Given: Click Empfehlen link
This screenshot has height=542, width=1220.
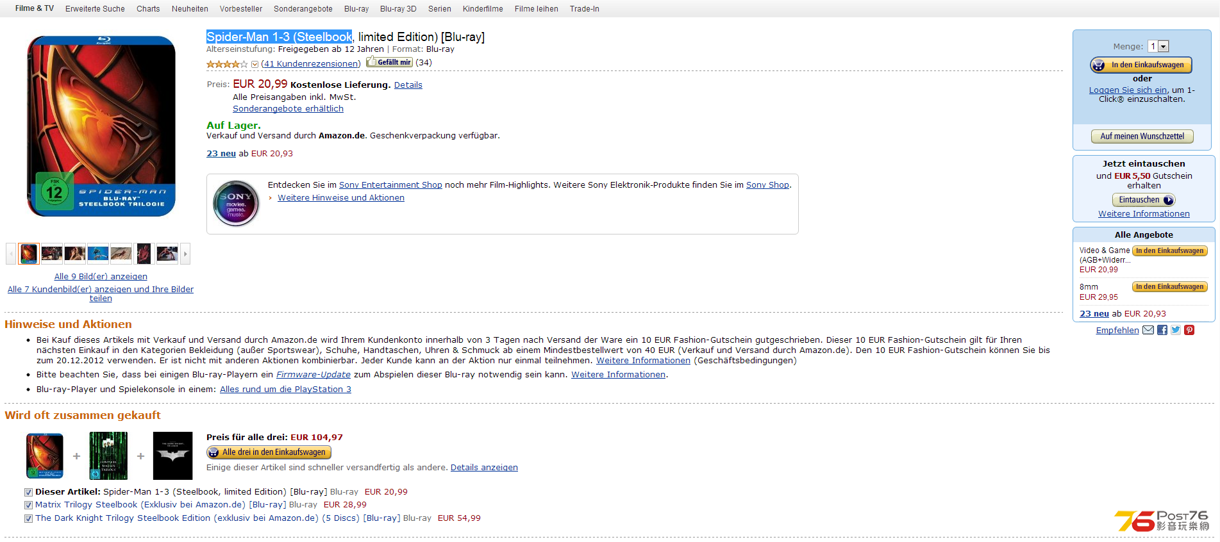Looking at the screenshot, I should click(1117, 331).
